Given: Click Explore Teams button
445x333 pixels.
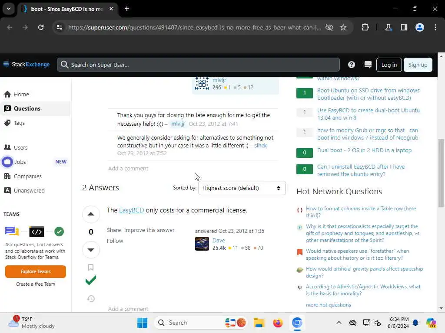Looking at the screenshot, I should point(36,271).
